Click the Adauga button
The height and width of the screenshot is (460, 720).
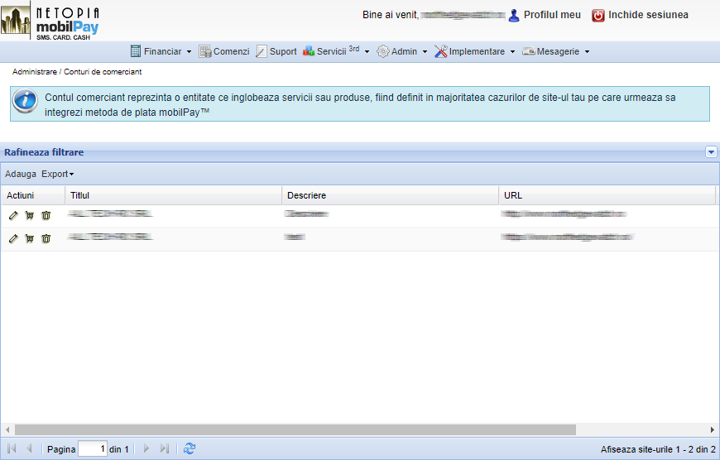pos(21,175)
